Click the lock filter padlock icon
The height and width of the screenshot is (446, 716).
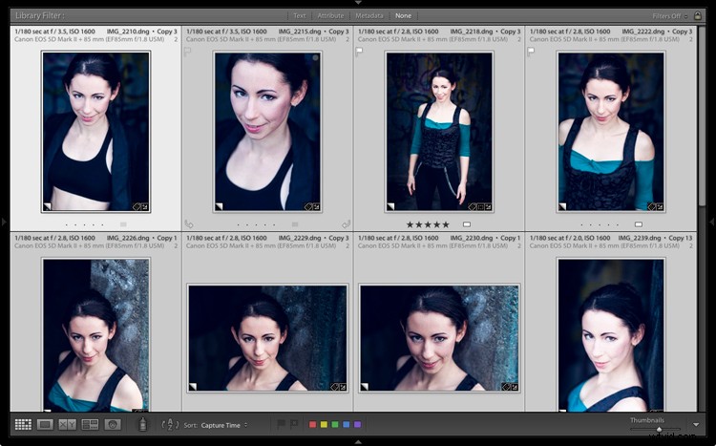click(x=697, y=15)
